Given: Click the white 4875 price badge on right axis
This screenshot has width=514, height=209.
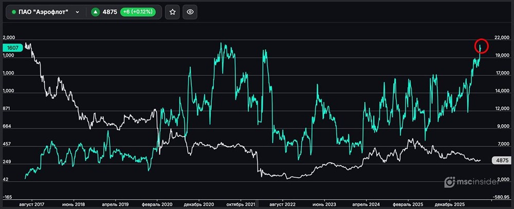Looking at the screenshot, I should tap(503, 161).
